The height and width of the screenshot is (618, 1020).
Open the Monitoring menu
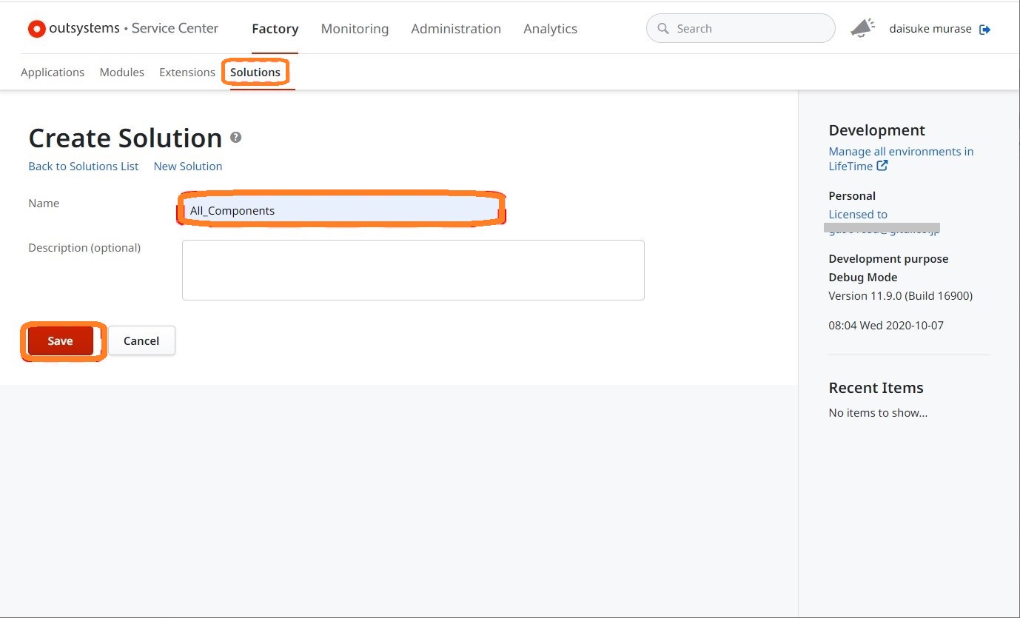tap(355, 29)
